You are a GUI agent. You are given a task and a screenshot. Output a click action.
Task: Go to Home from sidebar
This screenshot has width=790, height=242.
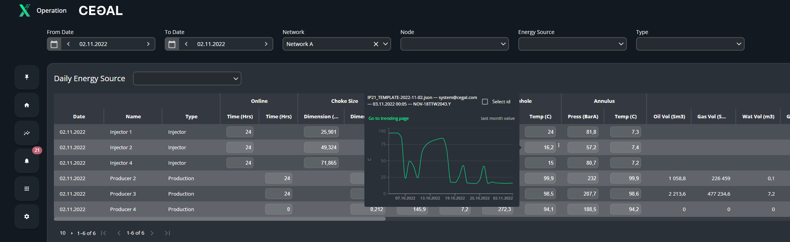point(27,105)
